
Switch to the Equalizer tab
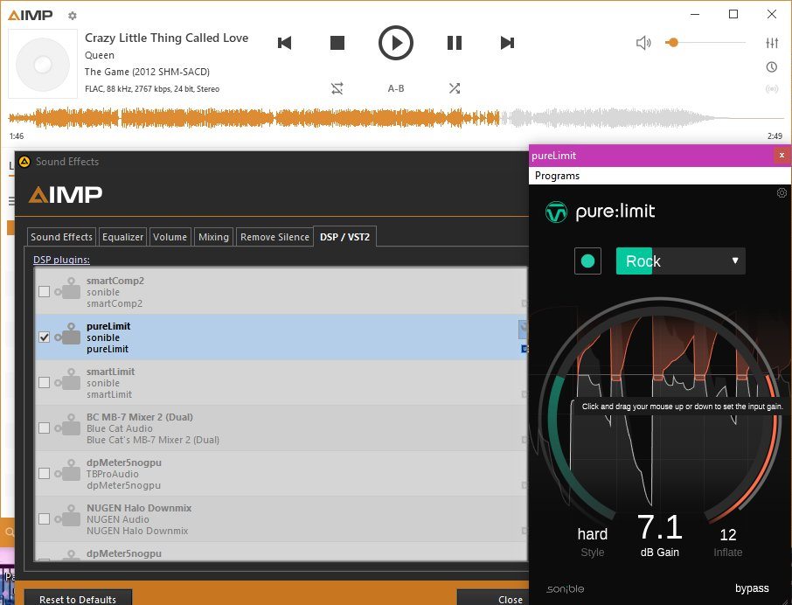tap(122, 237)
